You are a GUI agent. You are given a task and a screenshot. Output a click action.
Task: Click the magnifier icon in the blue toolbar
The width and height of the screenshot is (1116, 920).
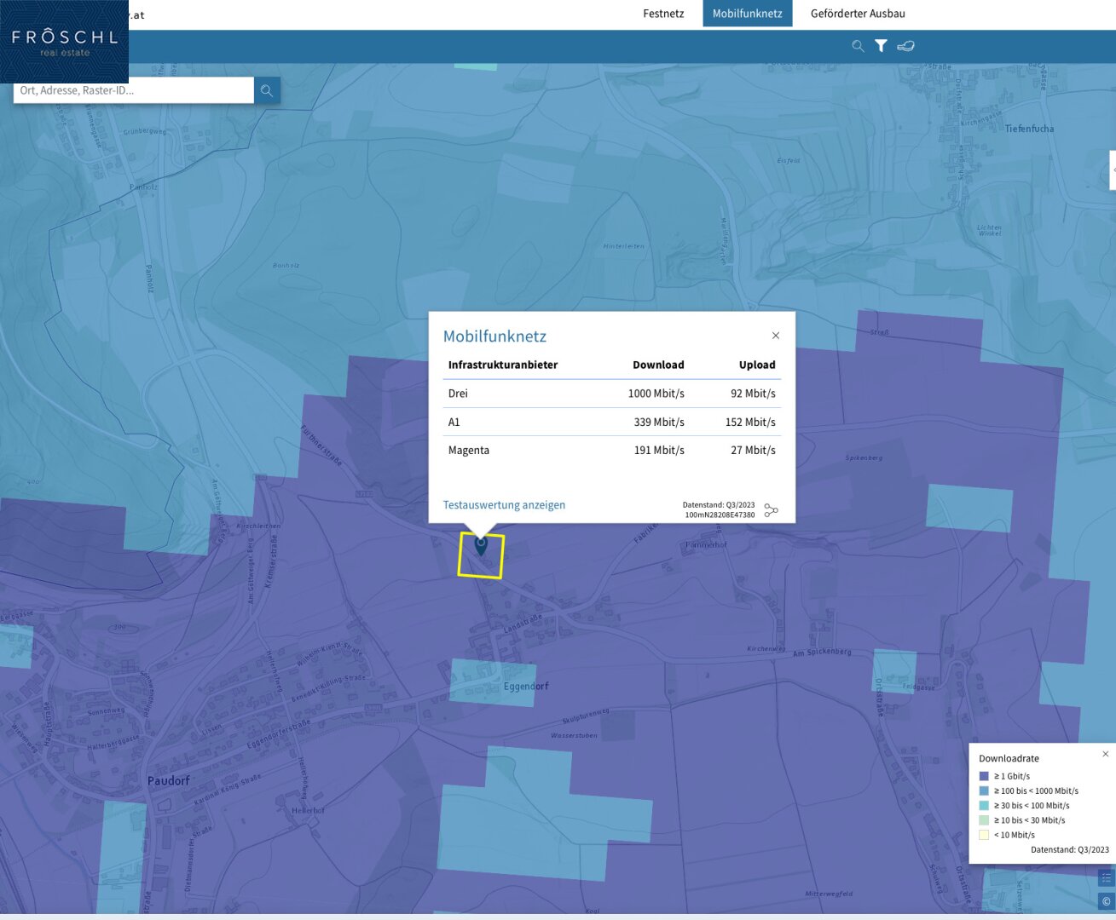858,46
